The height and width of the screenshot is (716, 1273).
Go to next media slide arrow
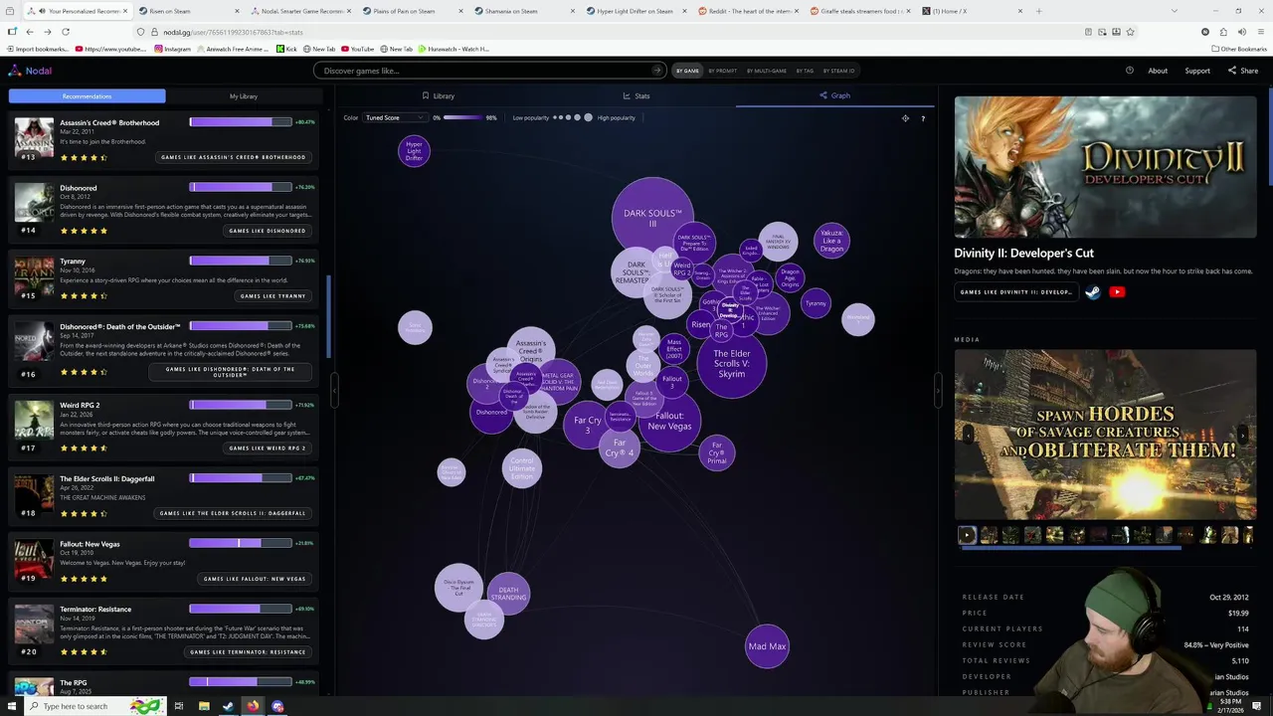[x=1242, y=435]
